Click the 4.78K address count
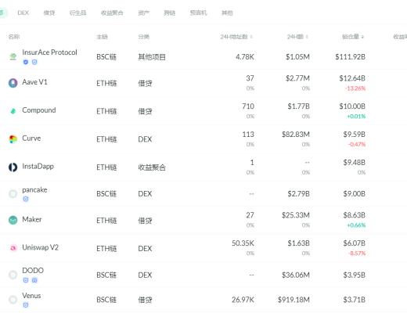 (x=245, y=56)
